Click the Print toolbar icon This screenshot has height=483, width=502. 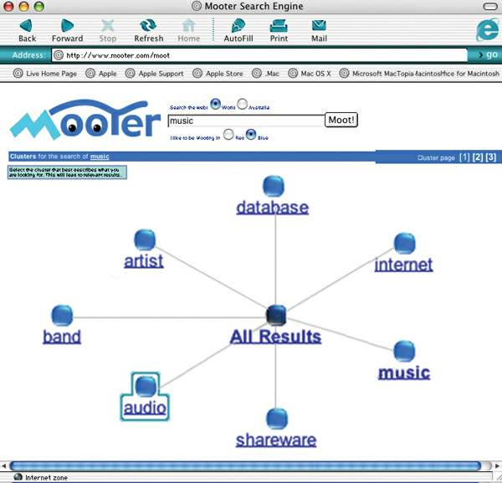point(279,26)
